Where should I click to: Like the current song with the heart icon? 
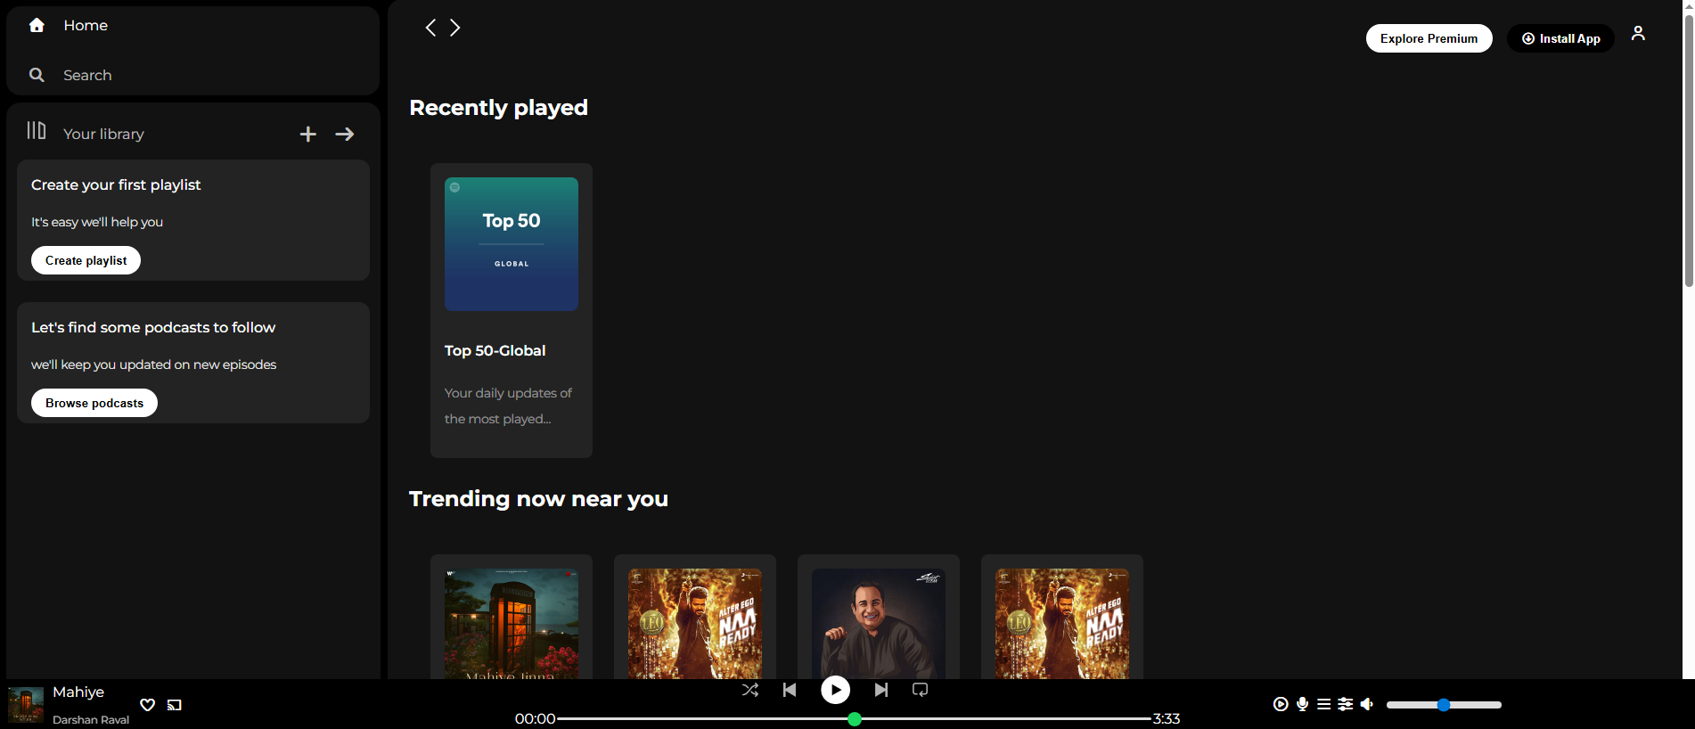click(x=148, y=705)
